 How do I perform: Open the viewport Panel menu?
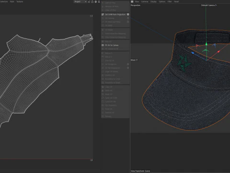176,1
